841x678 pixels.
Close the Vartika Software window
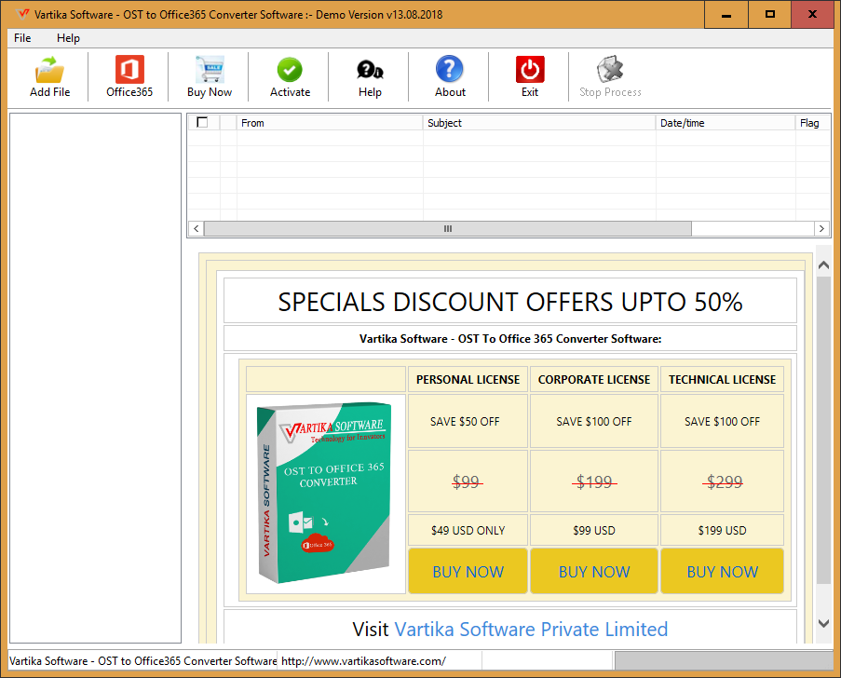812,15
